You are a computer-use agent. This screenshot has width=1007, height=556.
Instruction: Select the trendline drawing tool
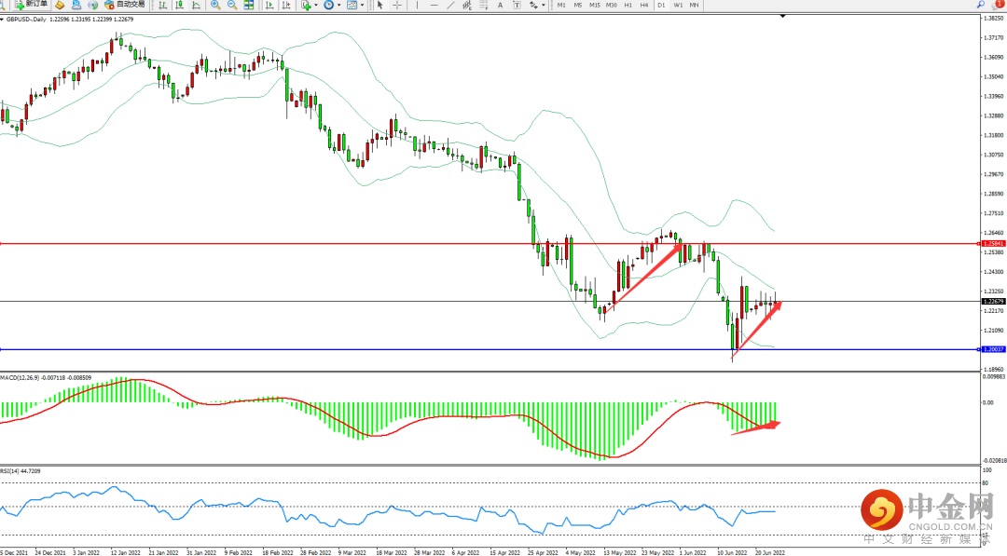[x=450, y=5]
